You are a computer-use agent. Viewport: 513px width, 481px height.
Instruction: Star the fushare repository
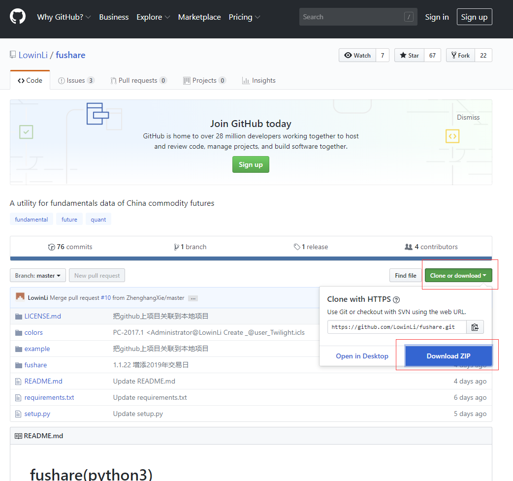[409, 55]
